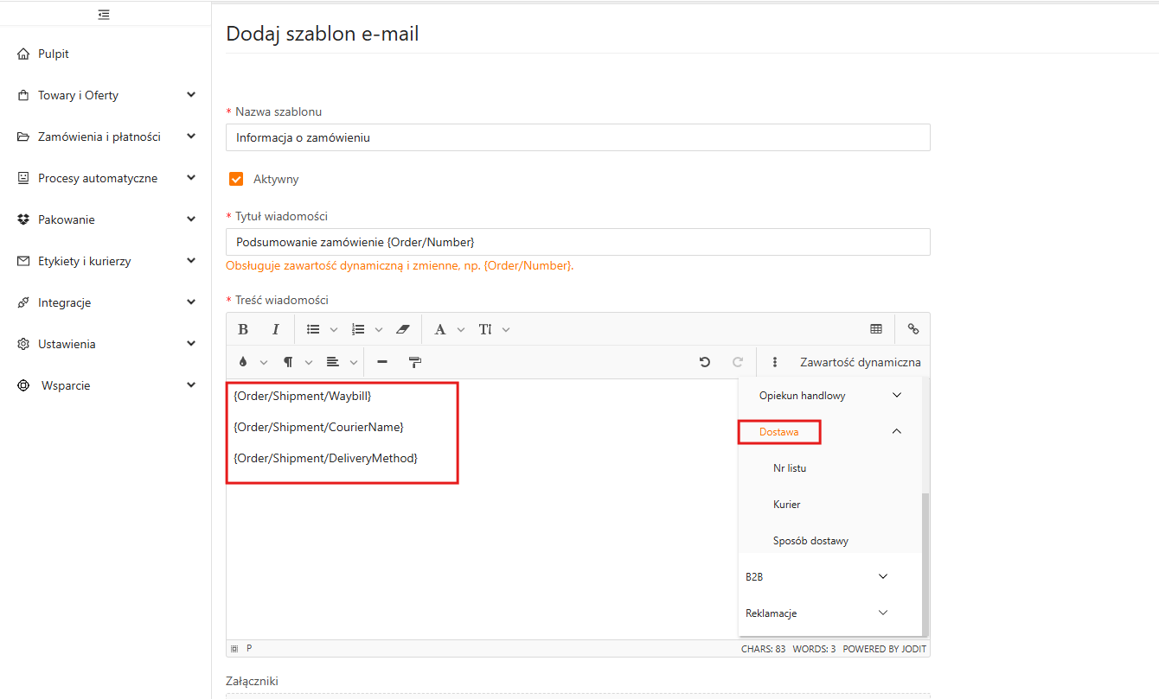Collapse the left sidebar menu
This screenshot has width=1159, height=699.
click(x=104, y=14)
